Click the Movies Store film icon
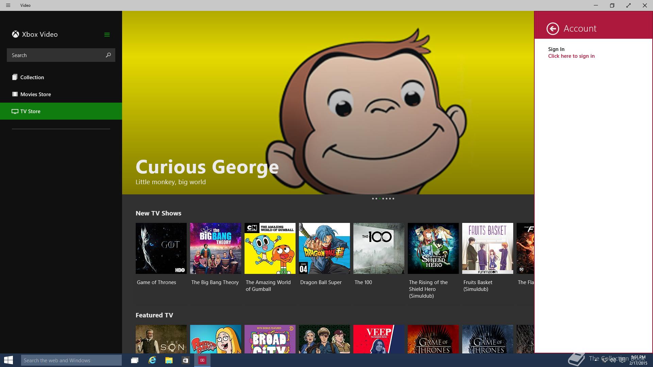This screenshot has height=367, width=653. [x=15, y=94]
